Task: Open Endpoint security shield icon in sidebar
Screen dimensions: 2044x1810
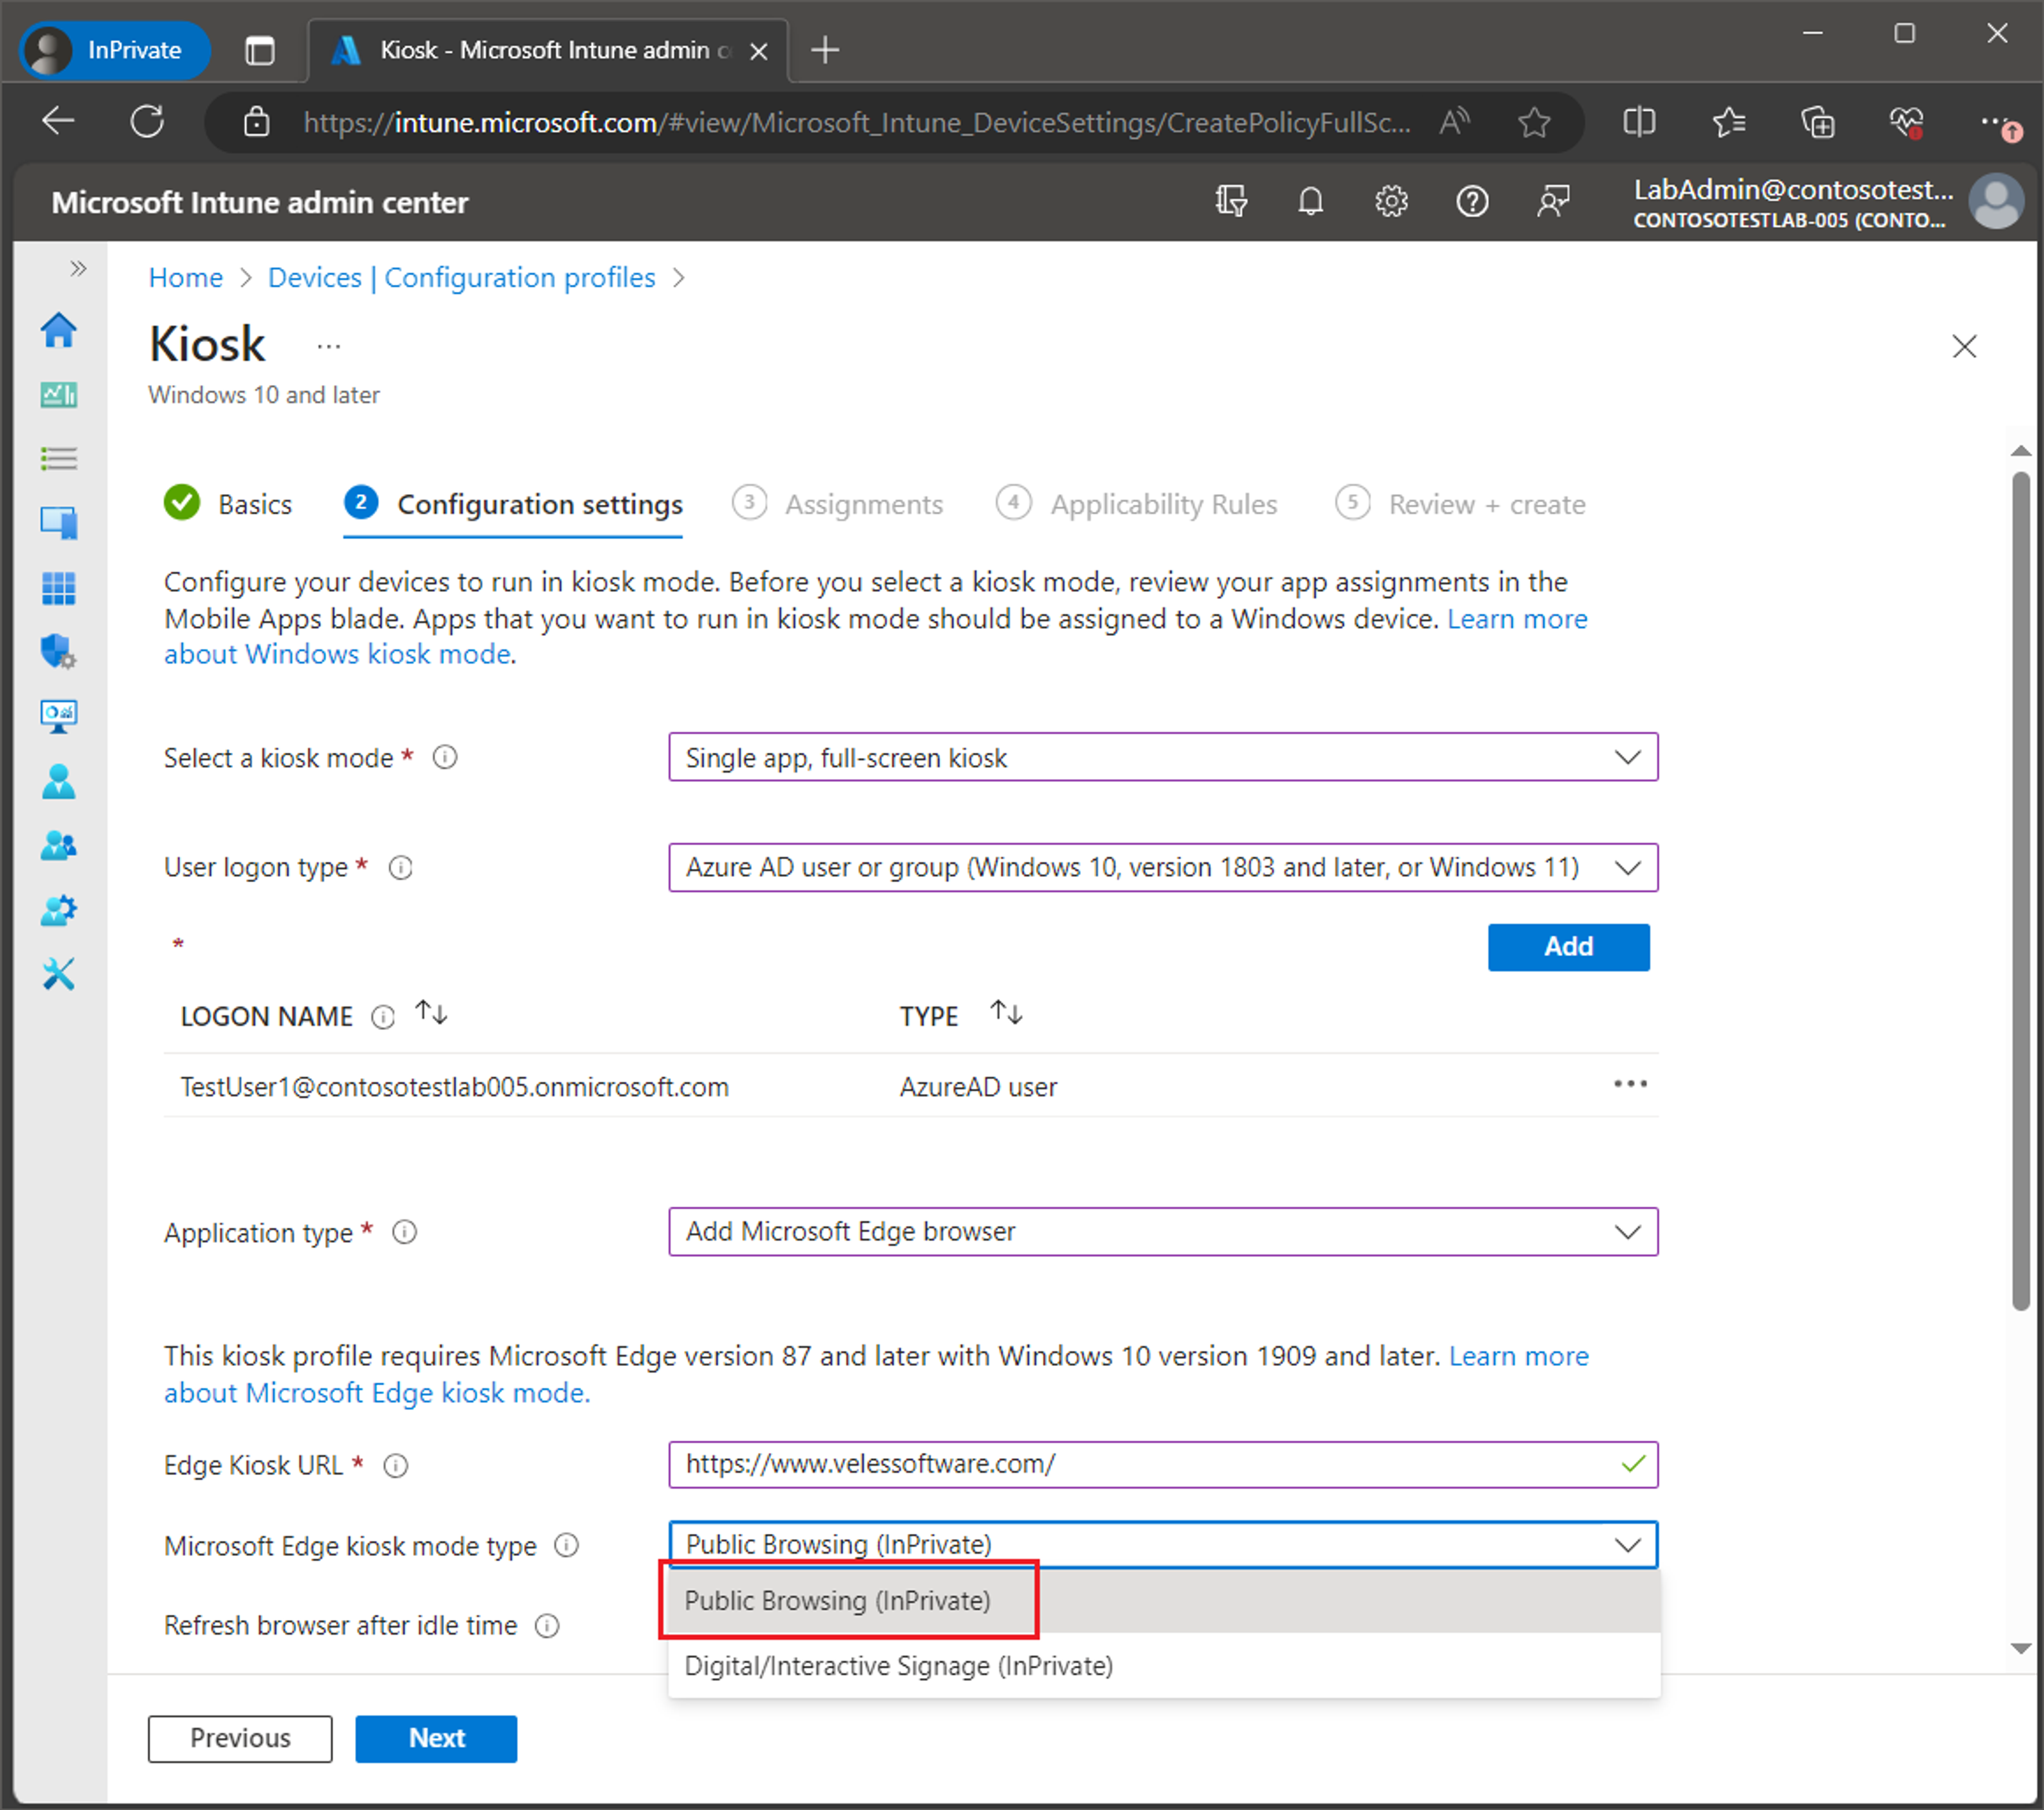Action: click(59, 652)
